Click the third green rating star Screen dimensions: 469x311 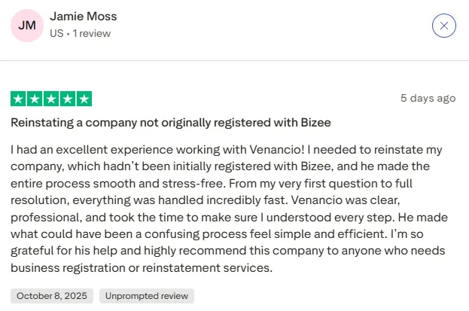point(51,99)
